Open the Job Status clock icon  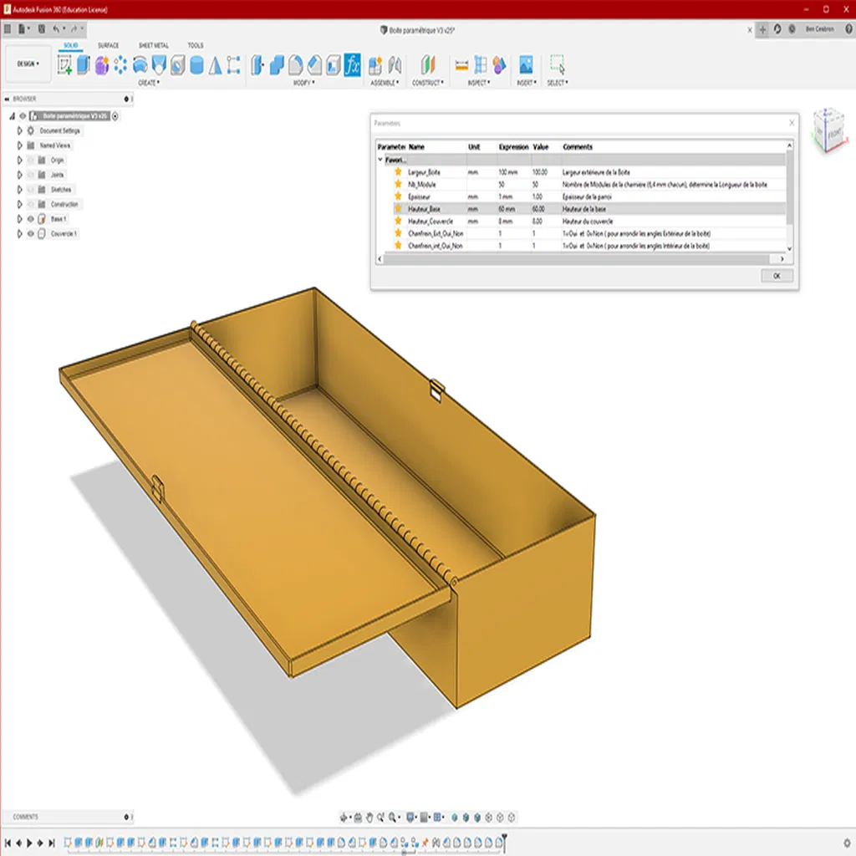(x=792, y=29)
